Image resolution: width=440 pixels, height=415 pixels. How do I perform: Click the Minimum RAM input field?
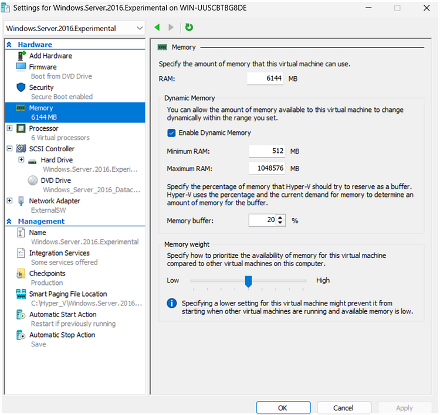pyautogui.click(x=267, y=151)
